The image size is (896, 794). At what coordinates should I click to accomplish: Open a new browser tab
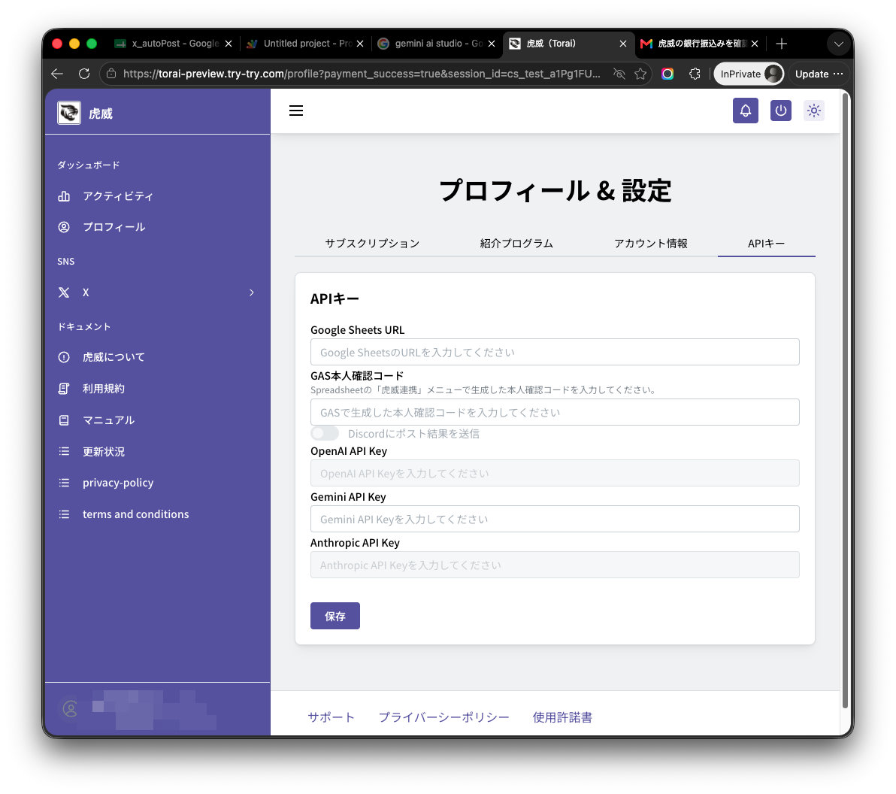(781, 44)
